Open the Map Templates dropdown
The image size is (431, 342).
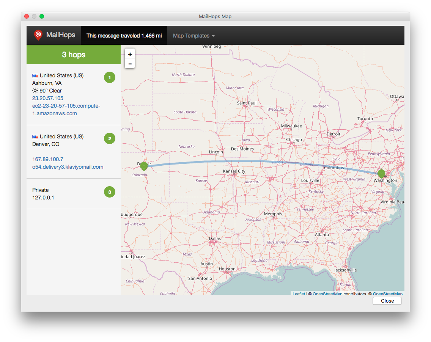click(x=194, y=36)
